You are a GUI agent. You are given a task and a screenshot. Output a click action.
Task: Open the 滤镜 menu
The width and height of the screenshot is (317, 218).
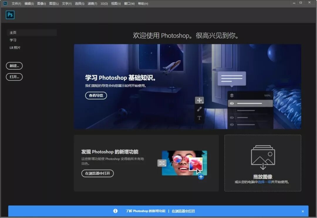pyautogui.click(x=92, y=4)
